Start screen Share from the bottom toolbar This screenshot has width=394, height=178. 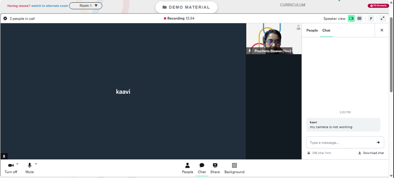(215, 168)
